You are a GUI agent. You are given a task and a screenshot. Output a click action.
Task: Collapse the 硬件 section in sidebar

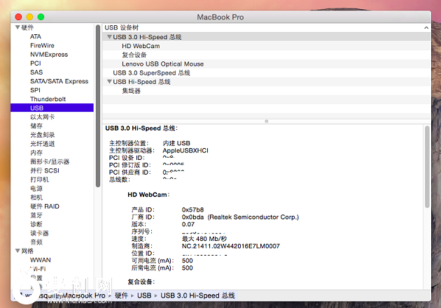(x=17, y=27)
